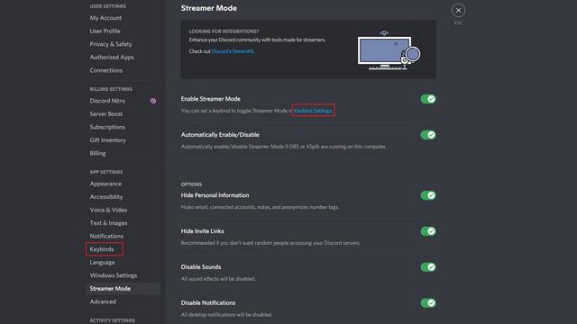The height and width of the screenshot is (324, 577).
Task: Open Text & Images settings
Action: 108,223
